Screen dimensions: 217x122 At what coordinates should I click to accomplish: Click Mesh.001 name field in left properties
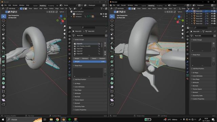click(x=90, y=36)
